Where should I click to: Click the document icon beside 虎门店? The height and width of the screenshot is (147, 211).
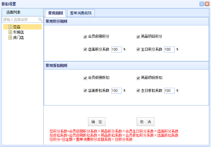click(x=10, y=38)
